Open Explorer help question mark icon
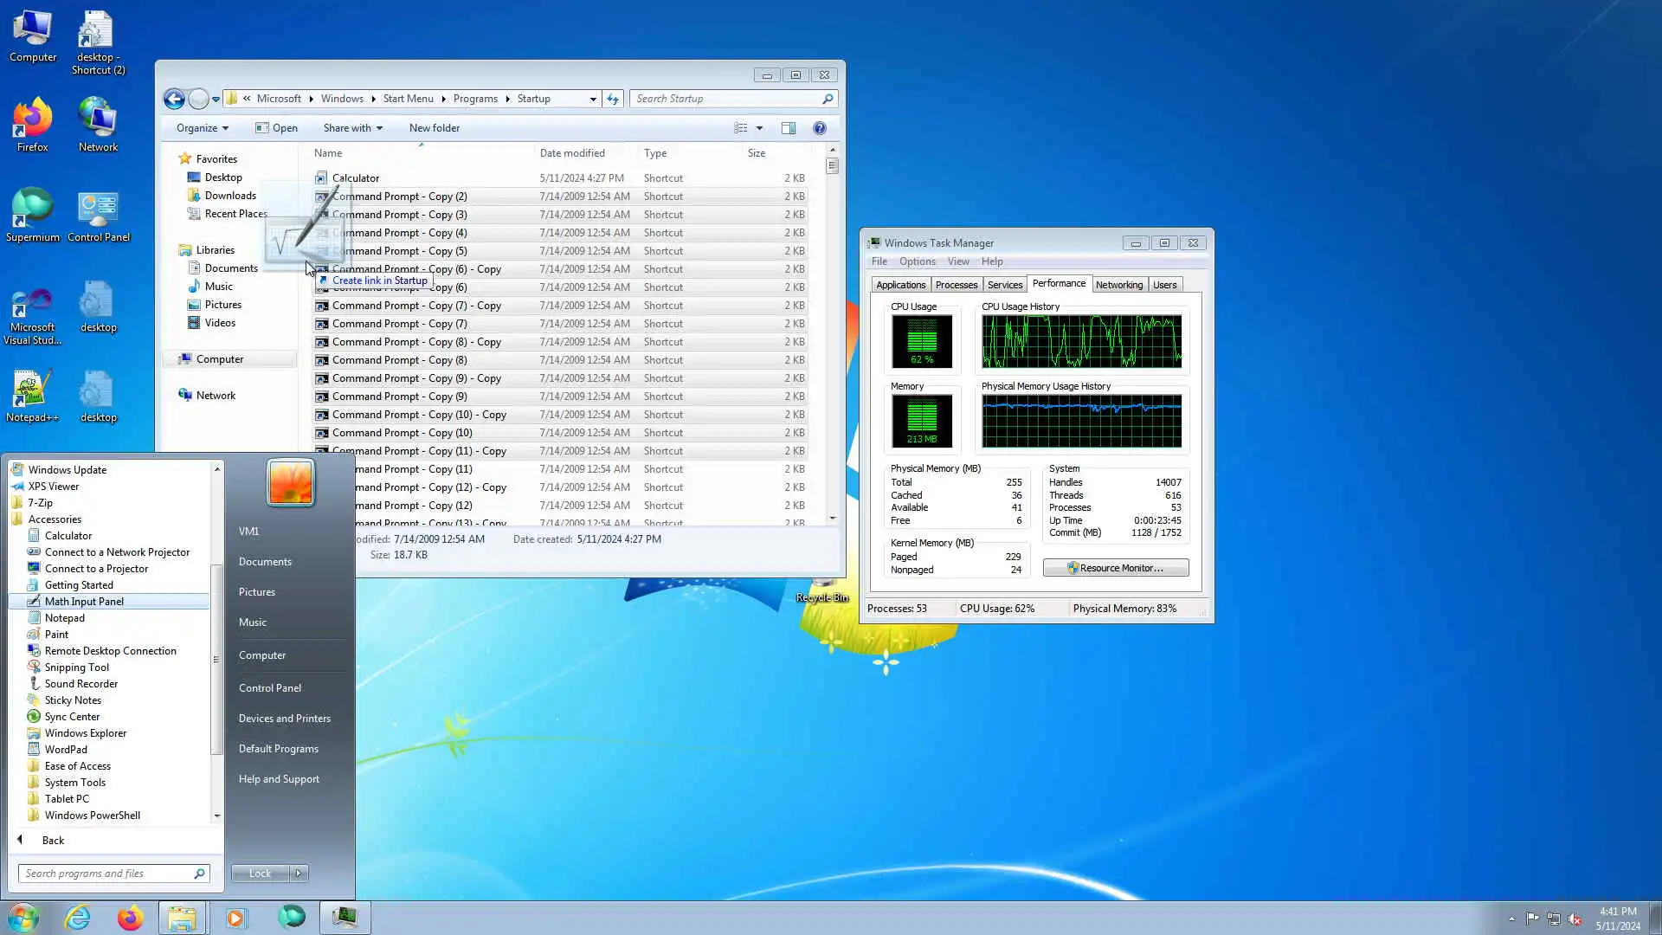 [x=819, y=128]
